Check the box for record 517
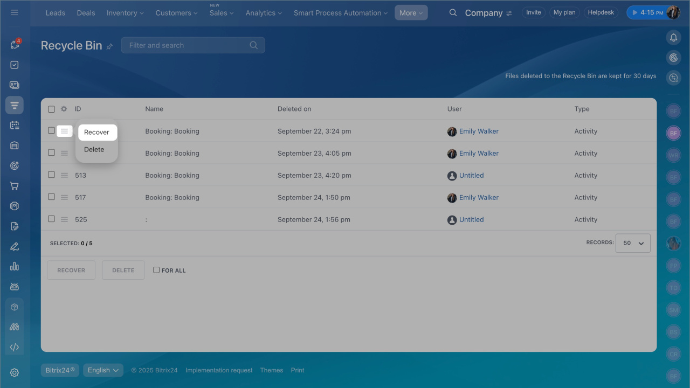Viewport: 690px width, 388px height. click(x=51, y=197)
